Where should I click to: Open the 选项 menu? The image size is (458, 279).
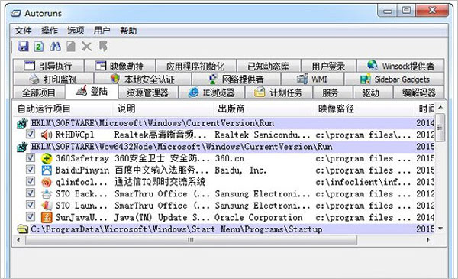76,31
